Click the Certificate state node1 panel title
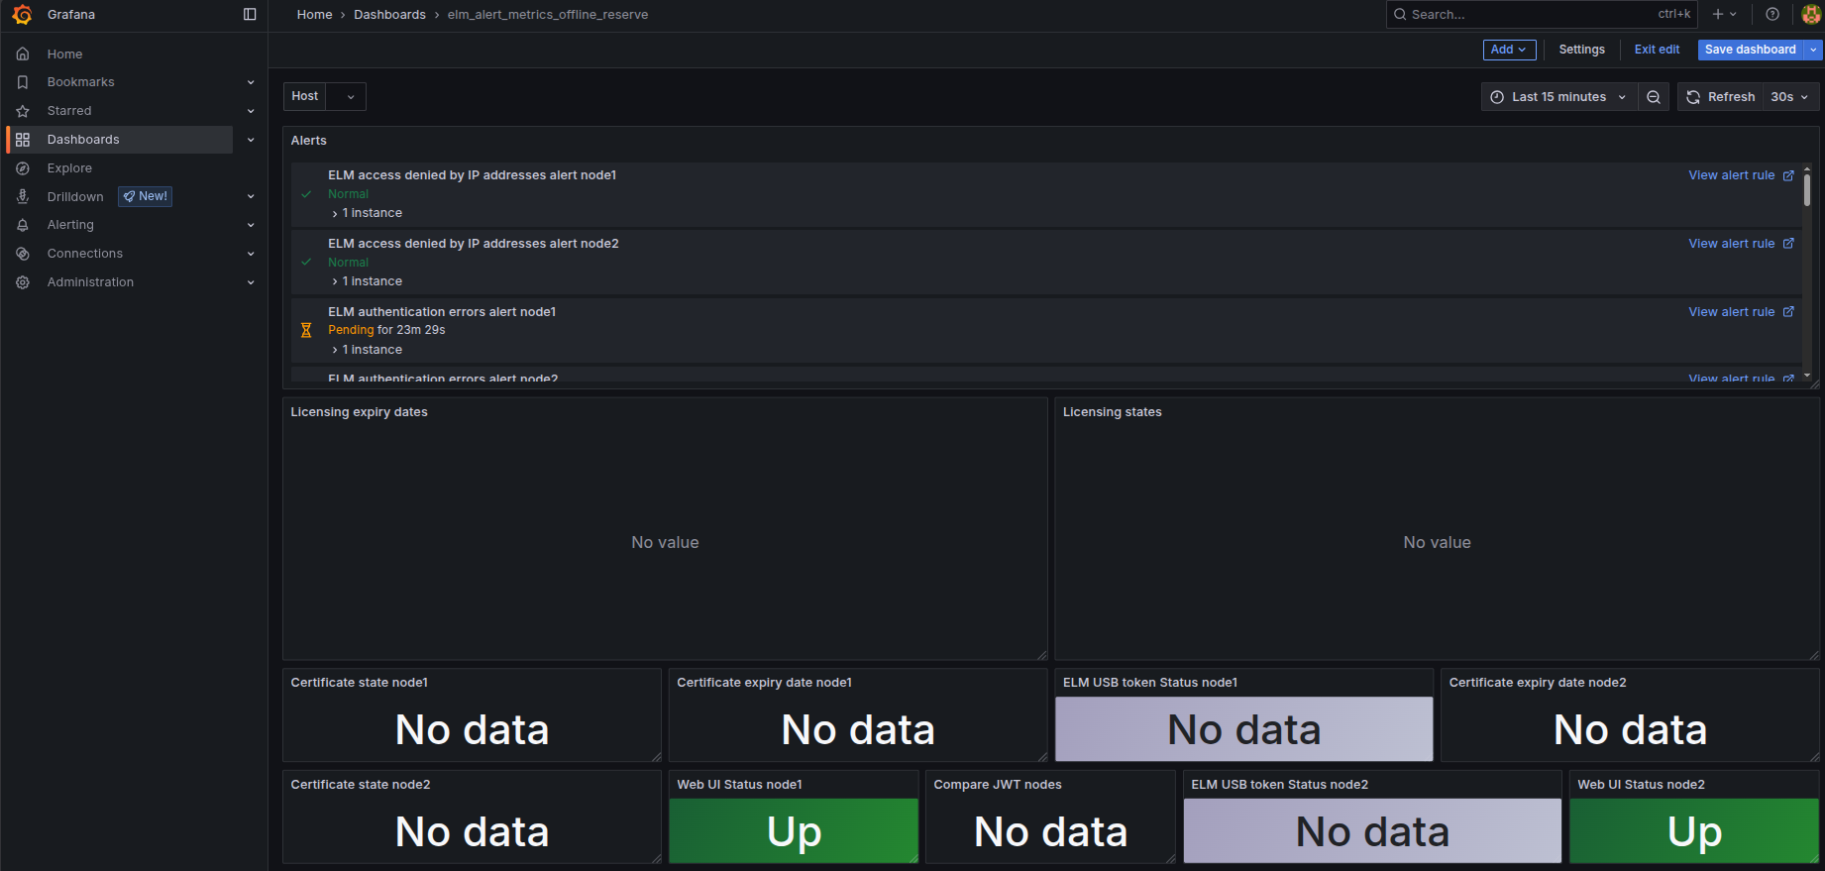This screenshot has width=1825, height=871. click(x=359, y=683)
